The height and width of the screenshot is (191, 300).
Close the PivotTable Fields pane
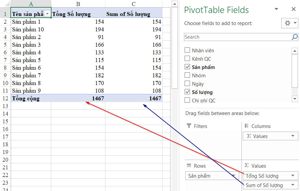(x=293, y=9)
